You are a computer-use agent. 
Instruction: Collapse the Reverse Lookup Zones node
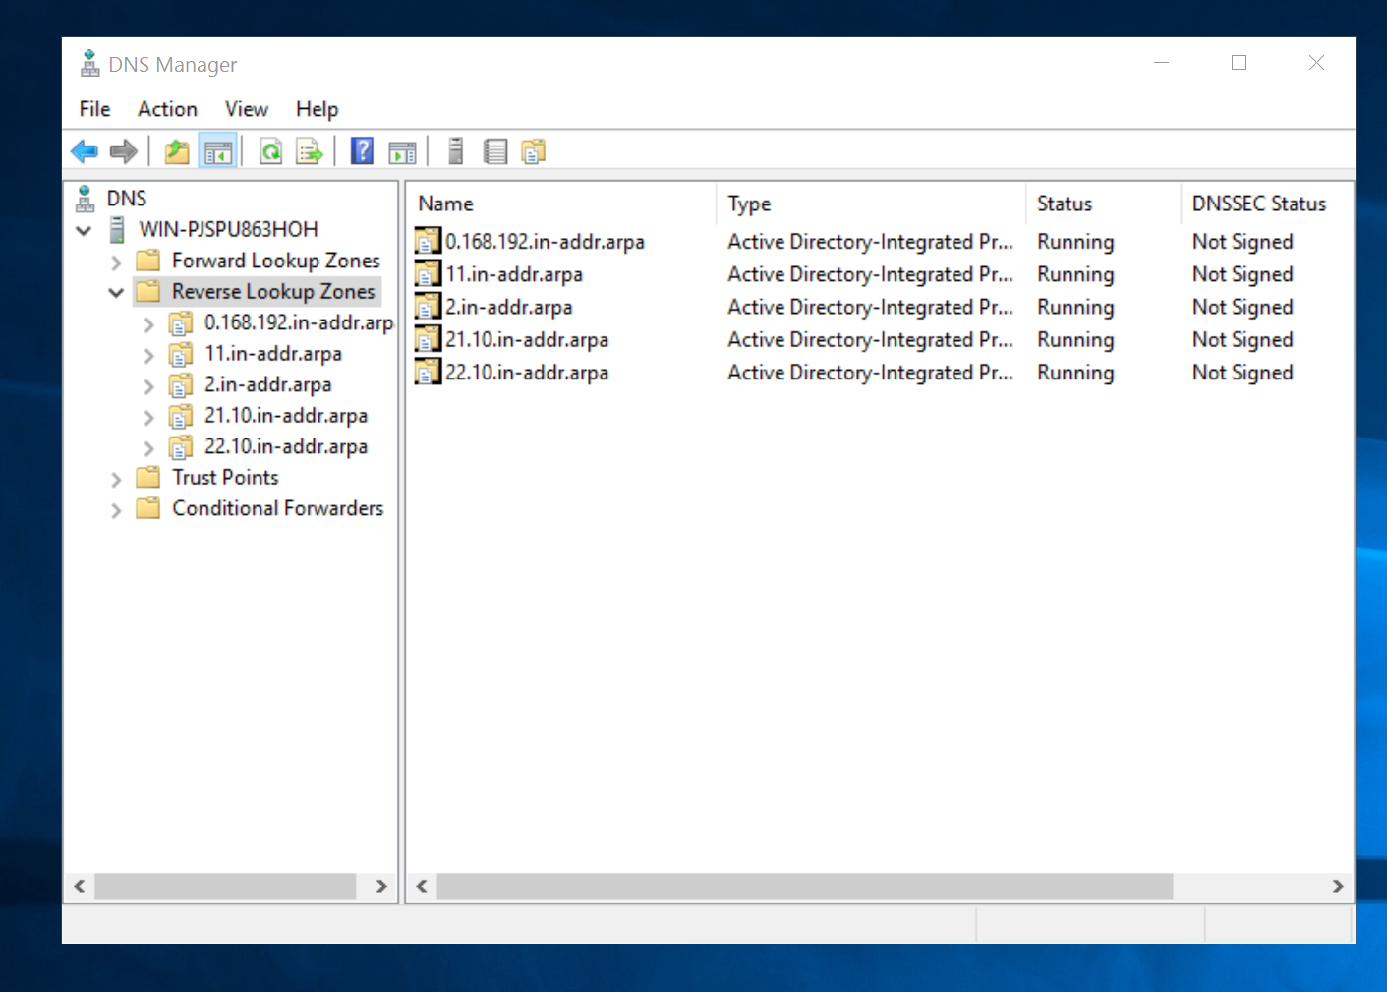(x=116, y=293)
